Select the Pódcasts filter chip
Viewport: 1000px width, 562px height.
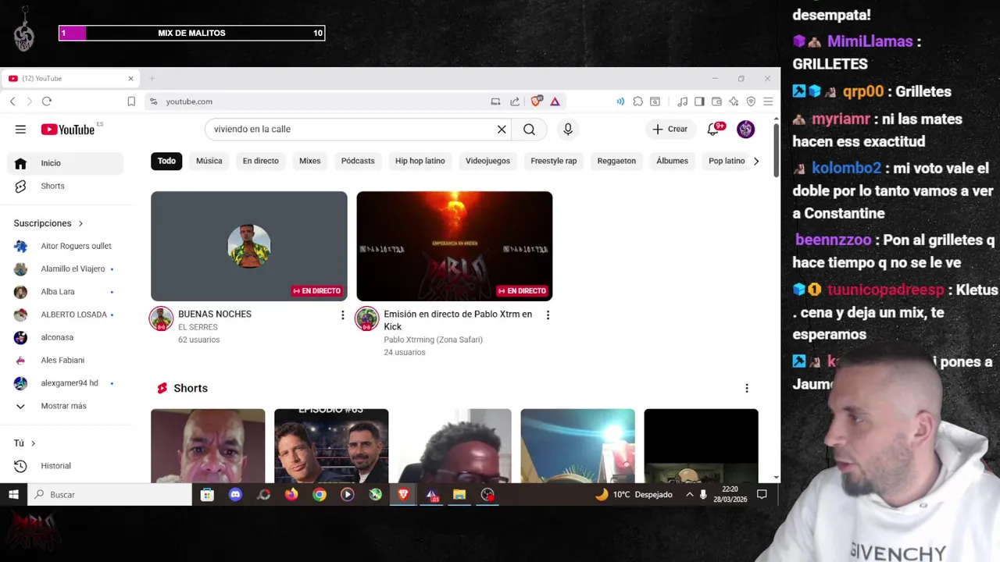tap(358, 161)
